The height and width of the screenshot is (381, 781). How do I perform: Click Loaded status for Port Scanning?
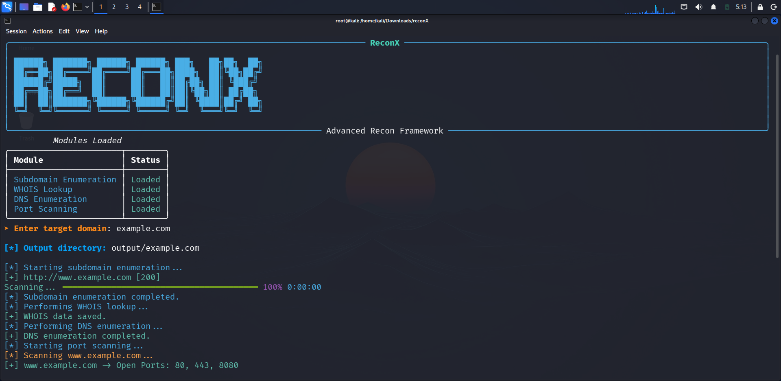point(146,209)
